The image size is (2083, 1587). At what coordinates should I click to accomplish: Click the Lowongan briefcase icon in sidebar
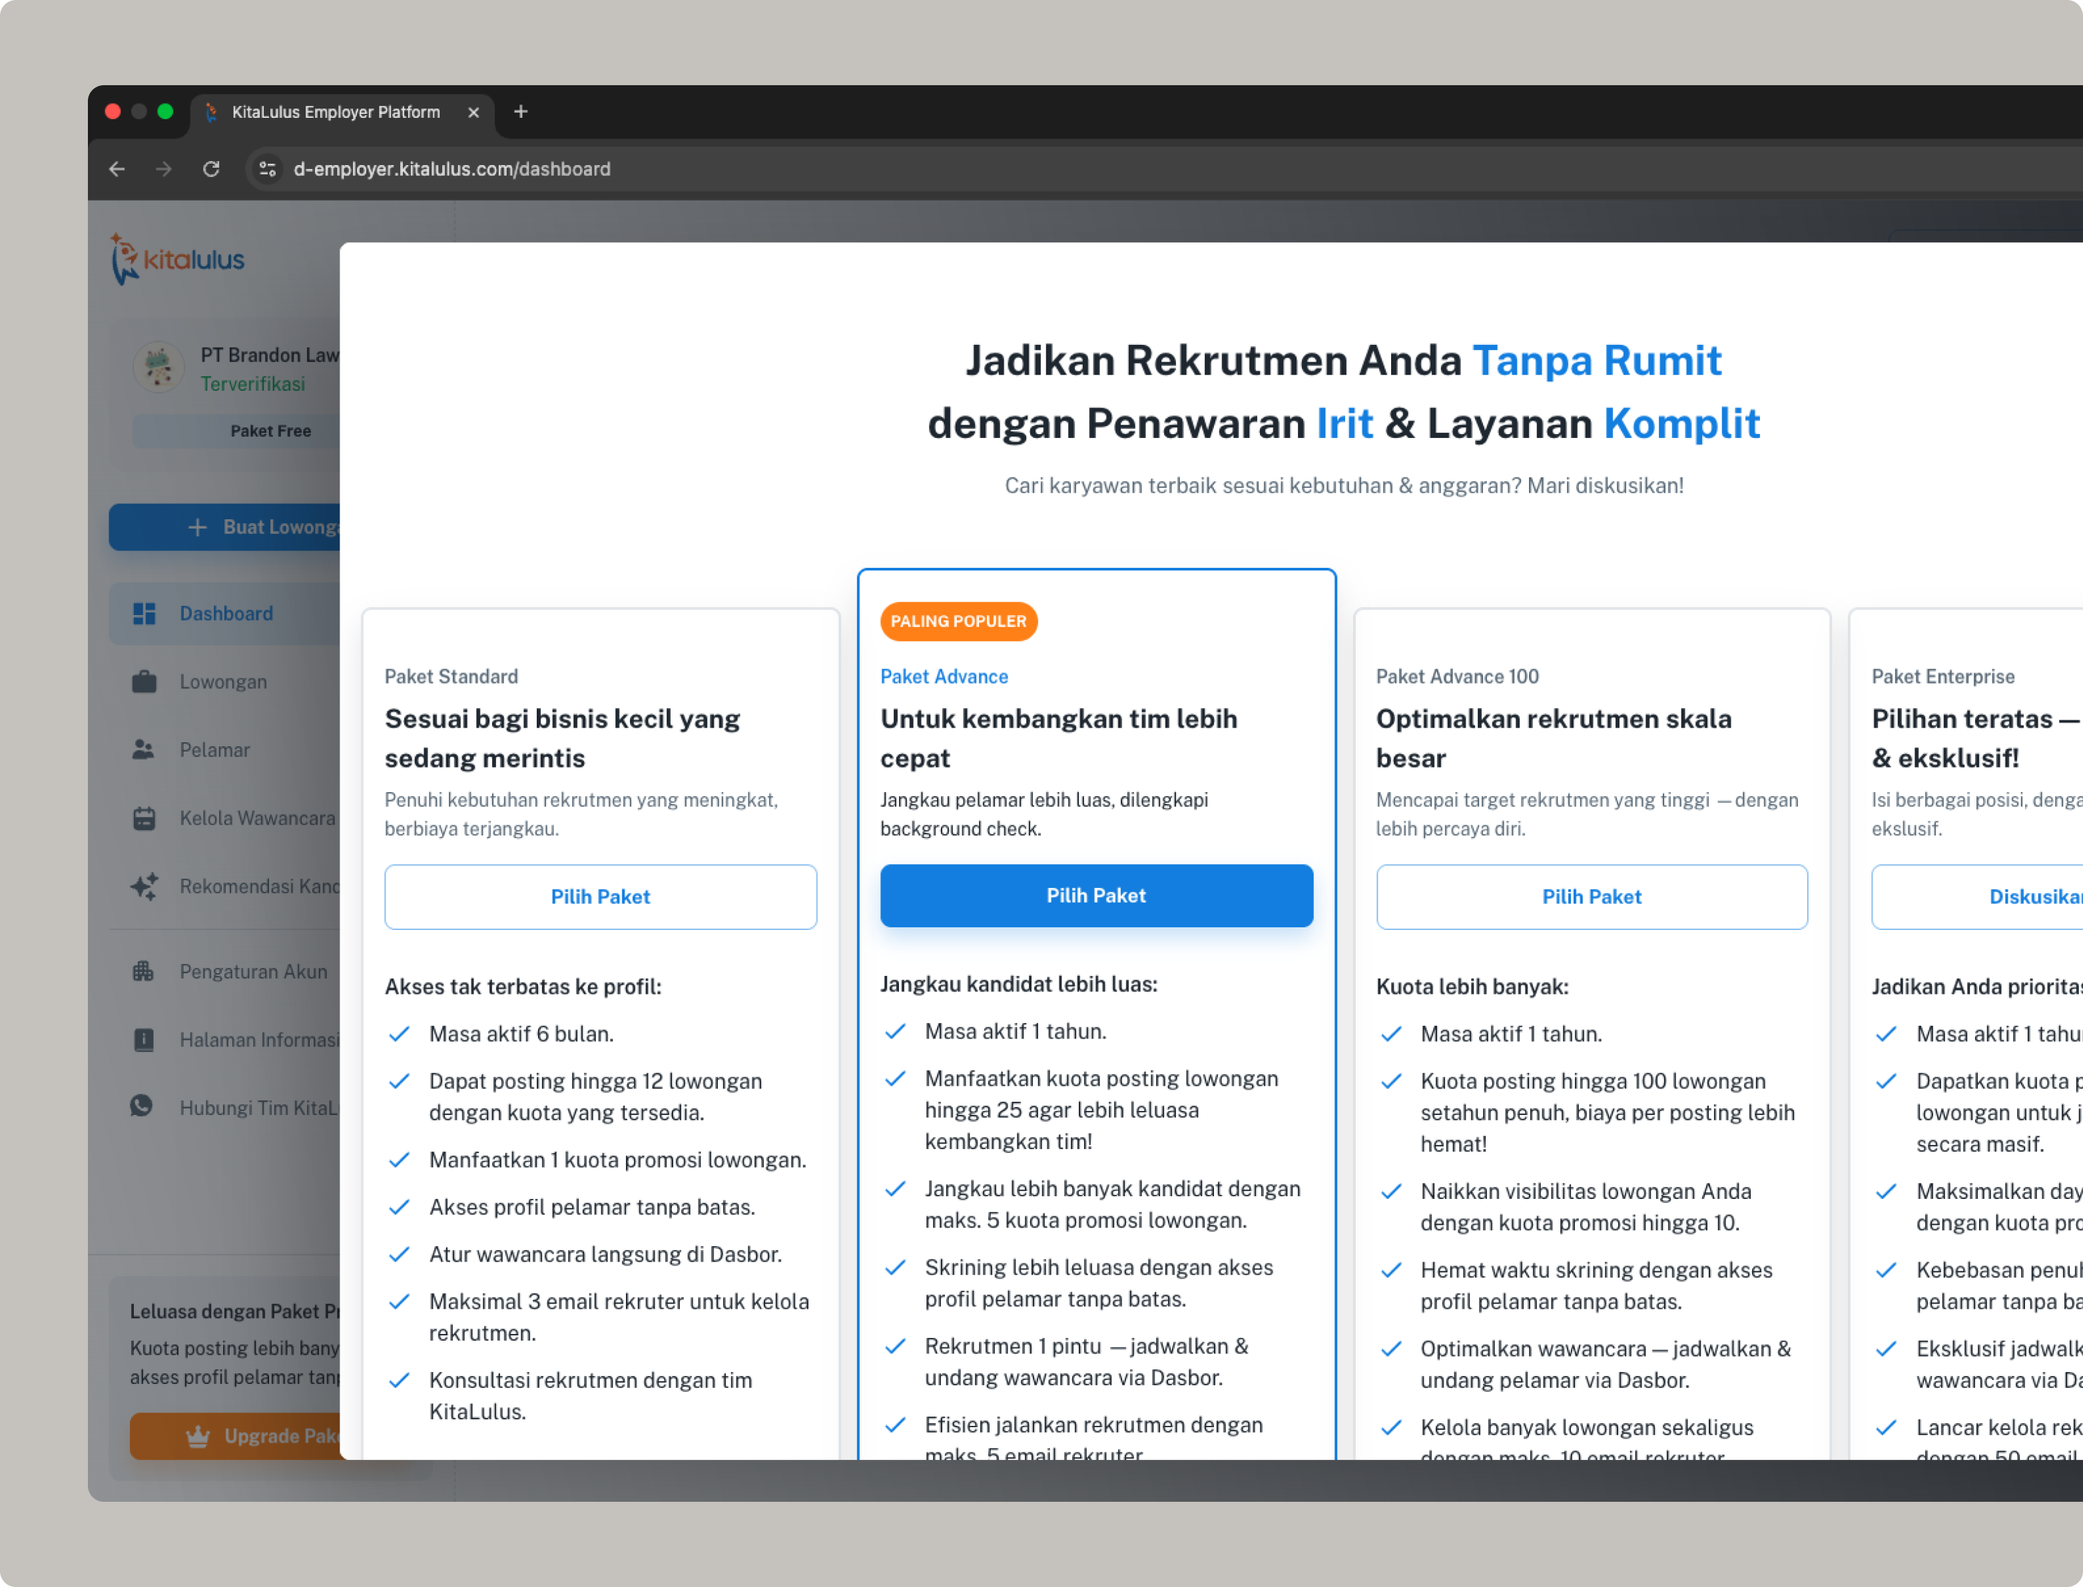(x=144, y=681)
